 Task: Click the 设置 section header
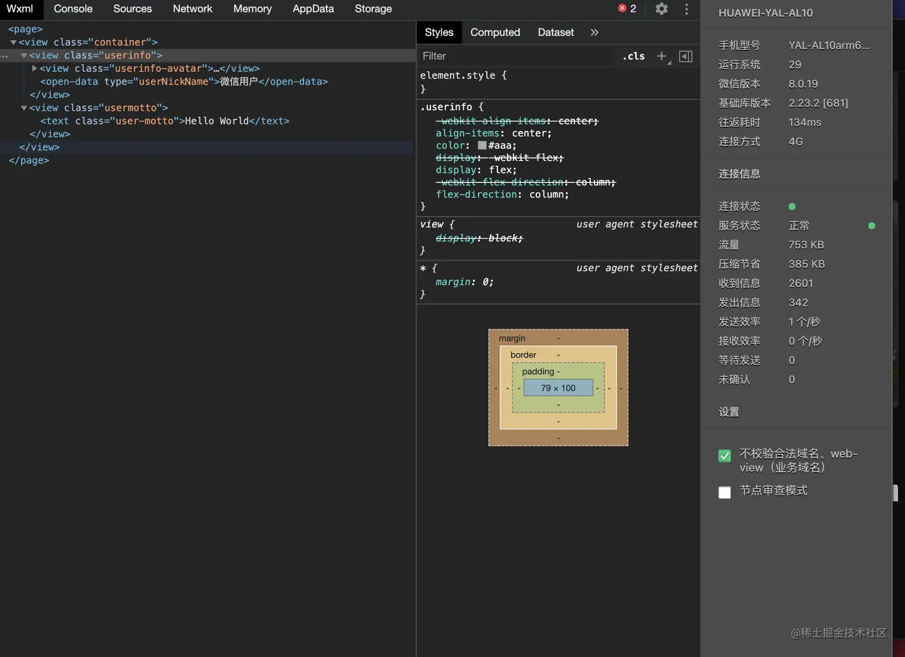click(729, 412)
